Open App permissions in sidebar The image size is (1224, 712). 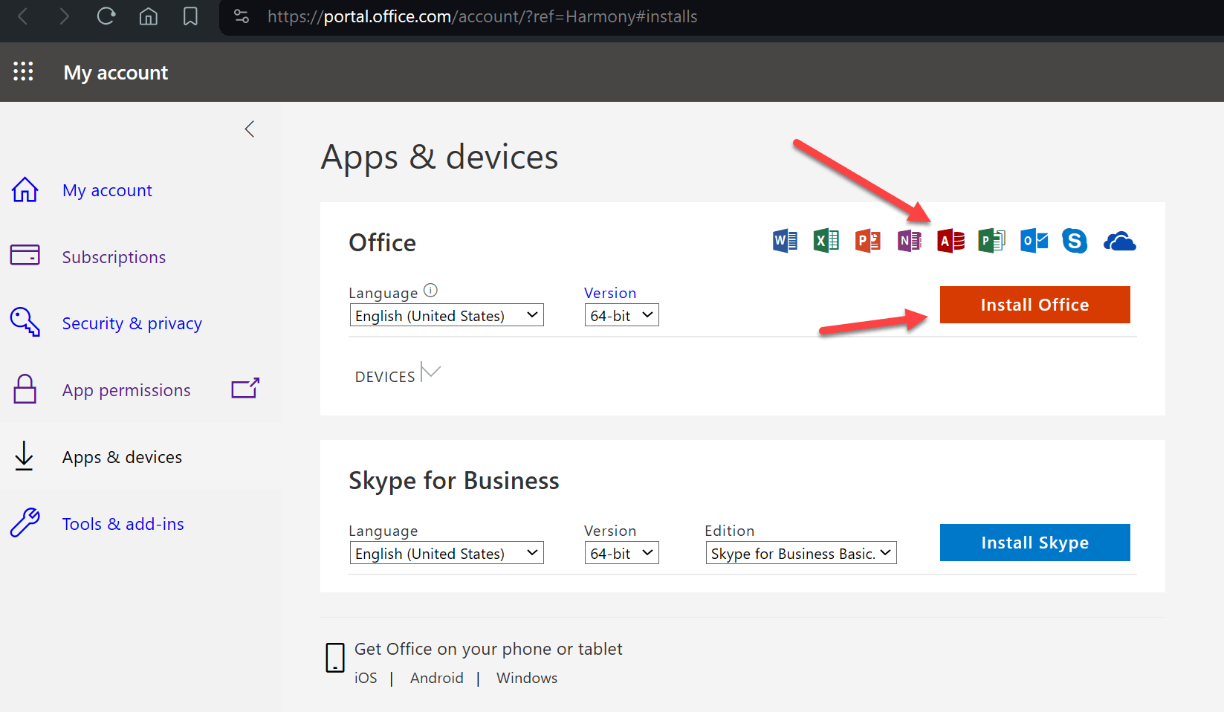point(126,390)
